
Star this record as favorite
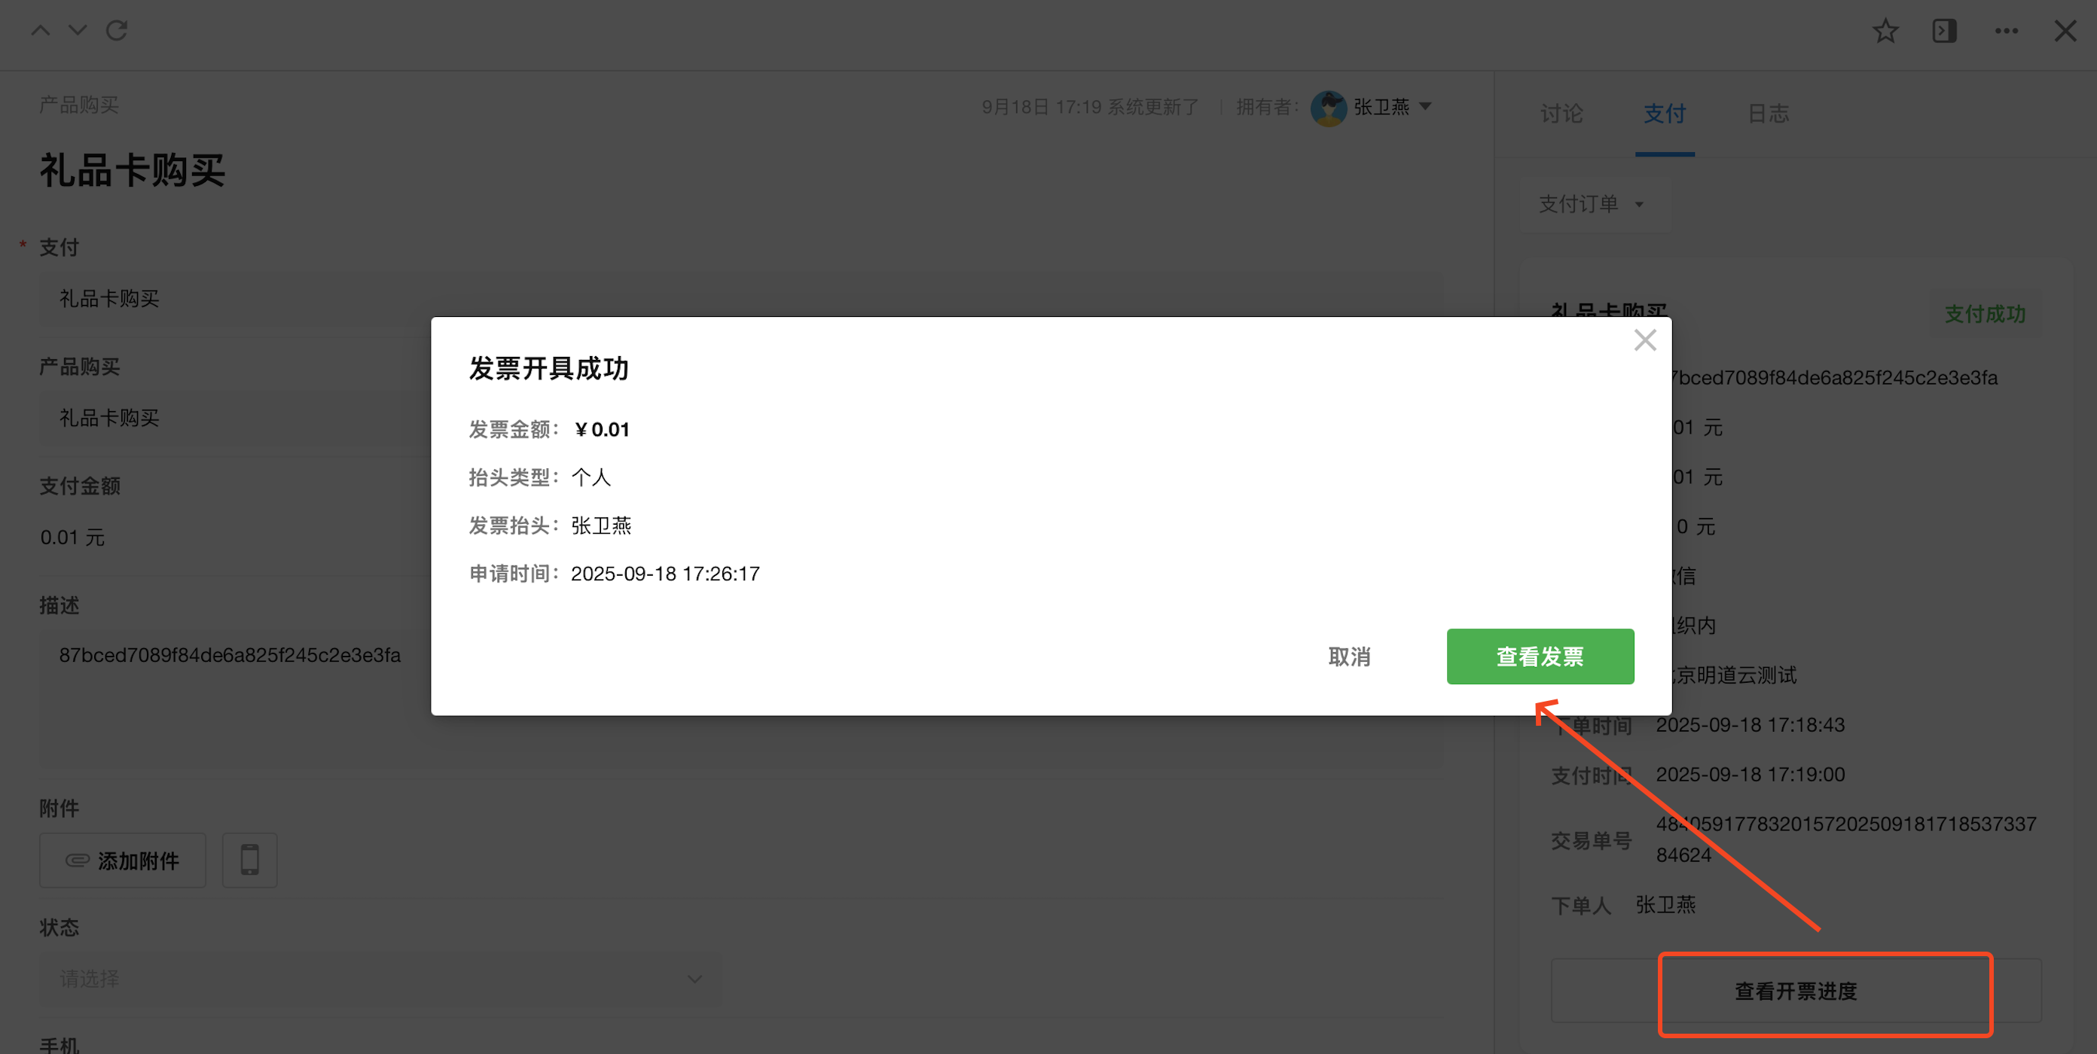coord(1885,31)
